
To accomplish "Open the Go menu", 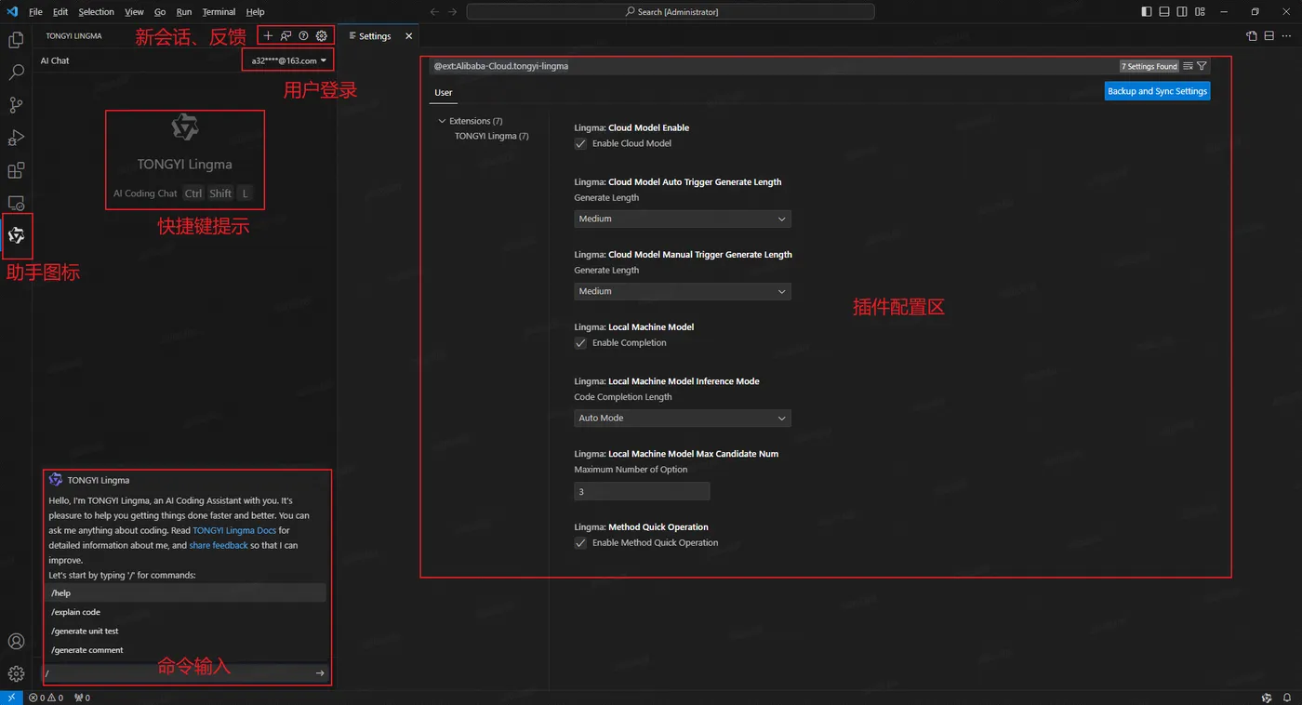I will [160, 12].
